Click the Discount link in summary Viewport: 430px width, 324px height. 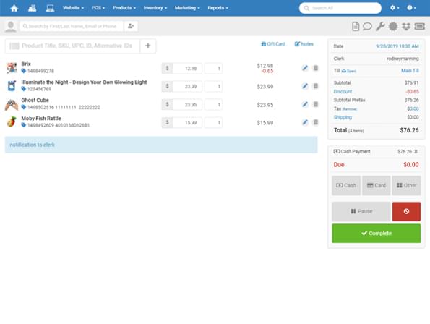click(x=343, y=91)
